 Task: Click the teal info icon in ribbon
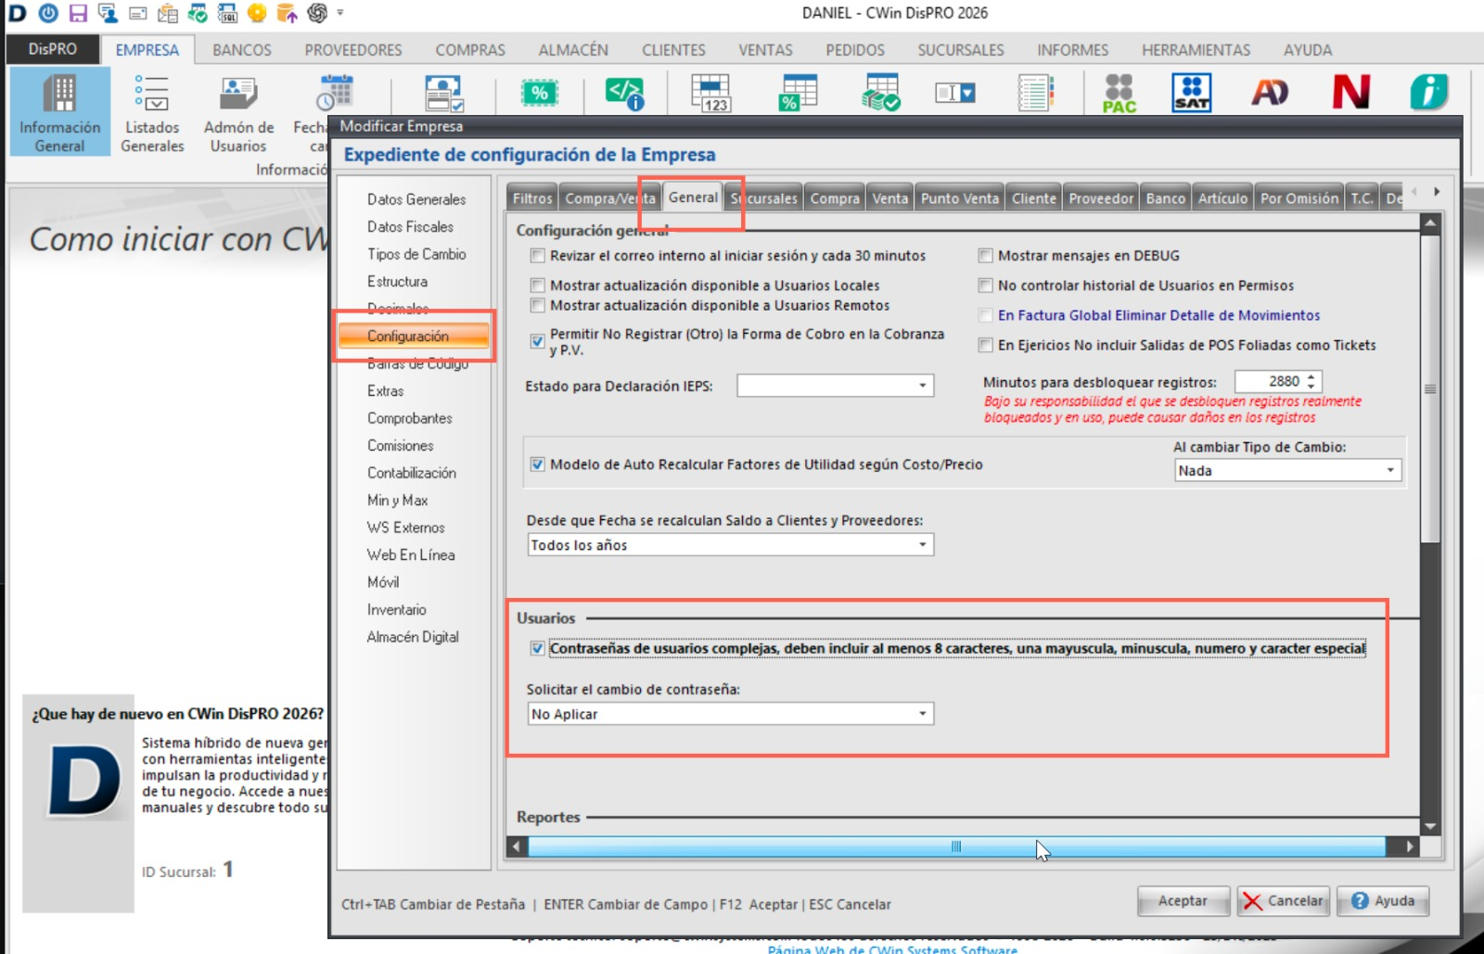[1428, 93]
